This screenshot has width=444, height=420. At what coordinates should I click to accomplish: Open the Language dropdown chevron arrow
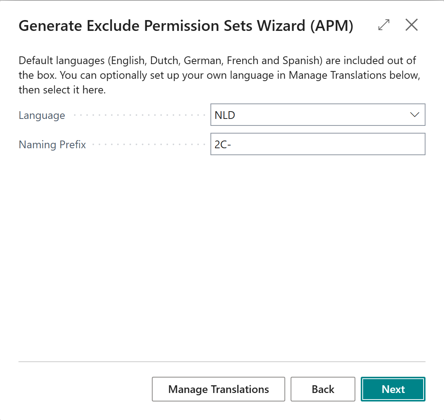coord(415,115)
